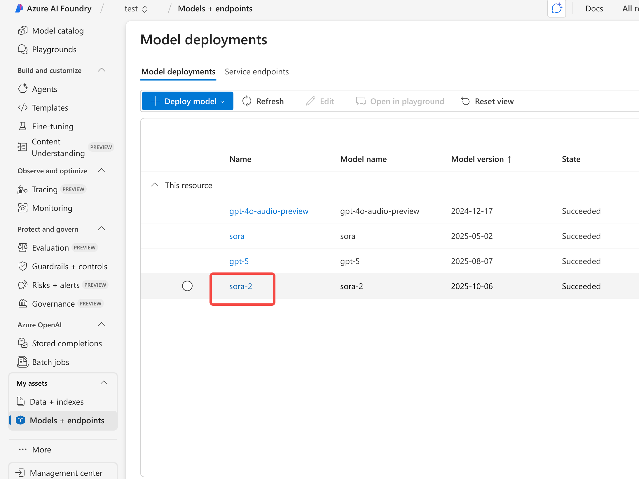
Task: Select the Model deployments tab
Action: [x=178, y=72]
